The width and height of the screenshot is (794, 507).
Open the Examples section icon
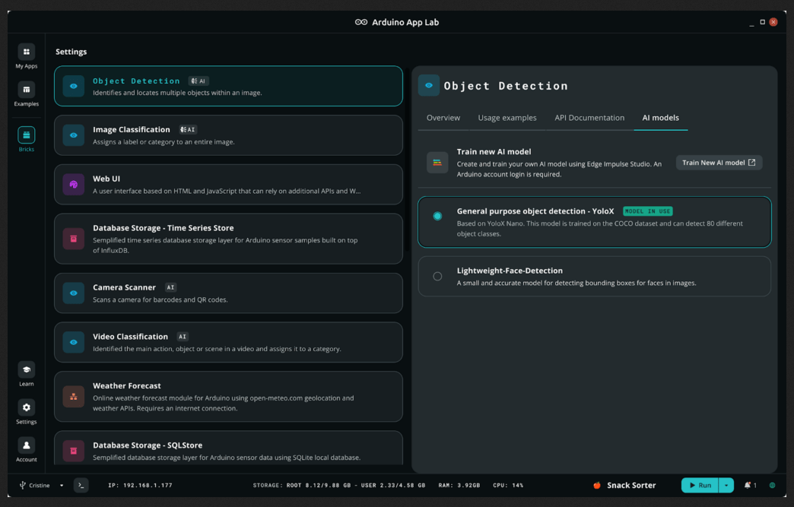[26, 90]
